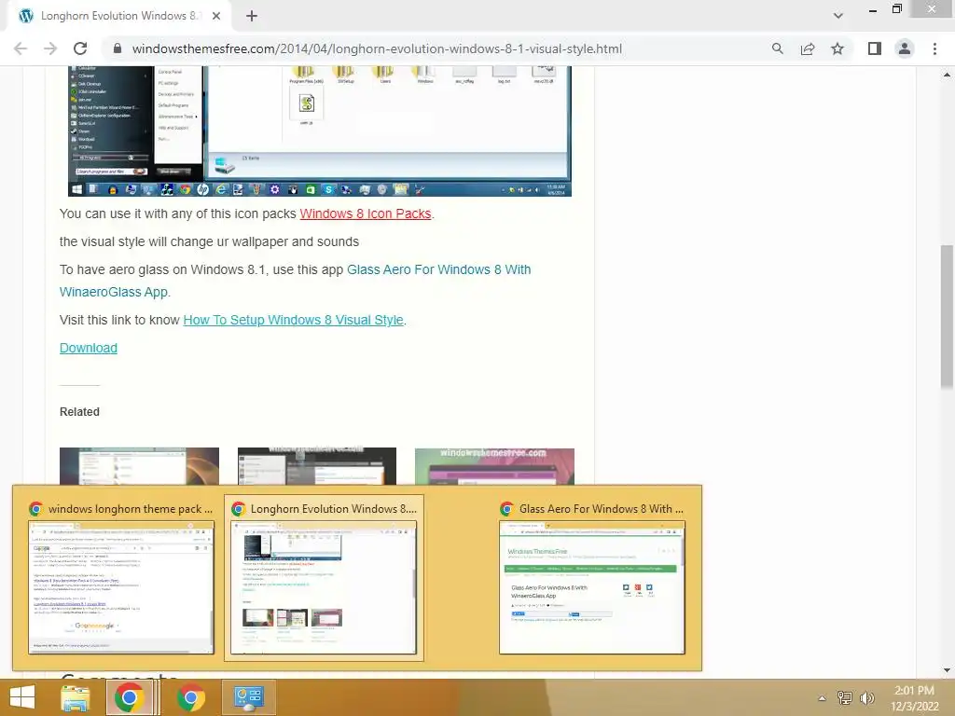Click the scroll down arrow
955x716 pixels.
click(947, 670)
